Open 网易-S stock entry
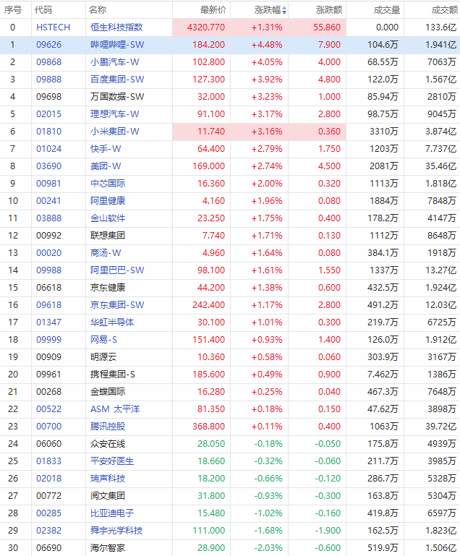This screenshot has height=556, width=460. [x=103, y=340]
